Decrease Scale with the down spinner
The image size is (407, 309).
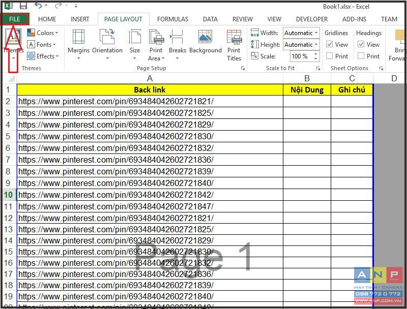315,59
